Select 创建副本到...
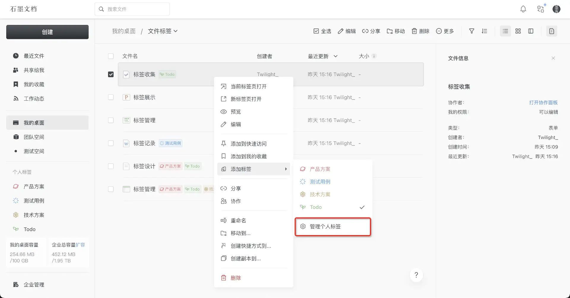The height and width of the screenshot is (298, 570). [254, 259]
